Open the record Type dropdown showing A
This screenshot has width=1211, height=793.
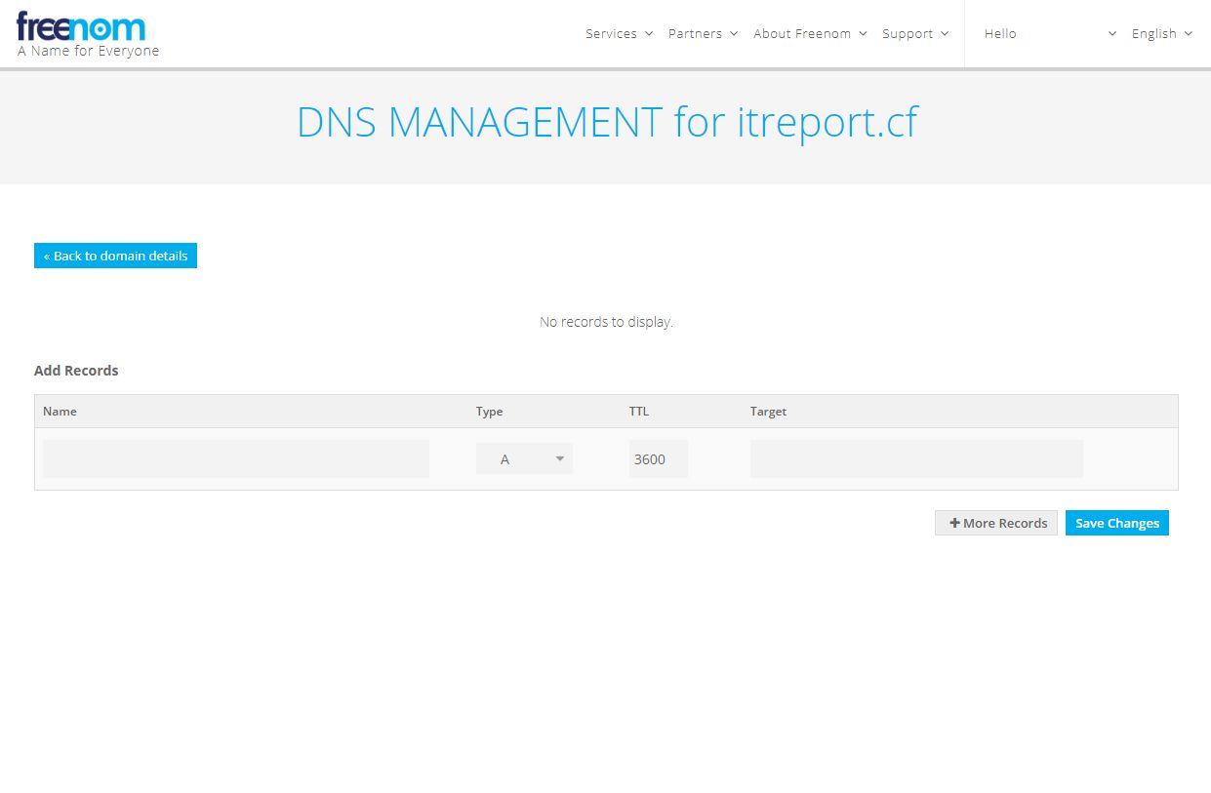pyautogui.click(x=524, y=458)
